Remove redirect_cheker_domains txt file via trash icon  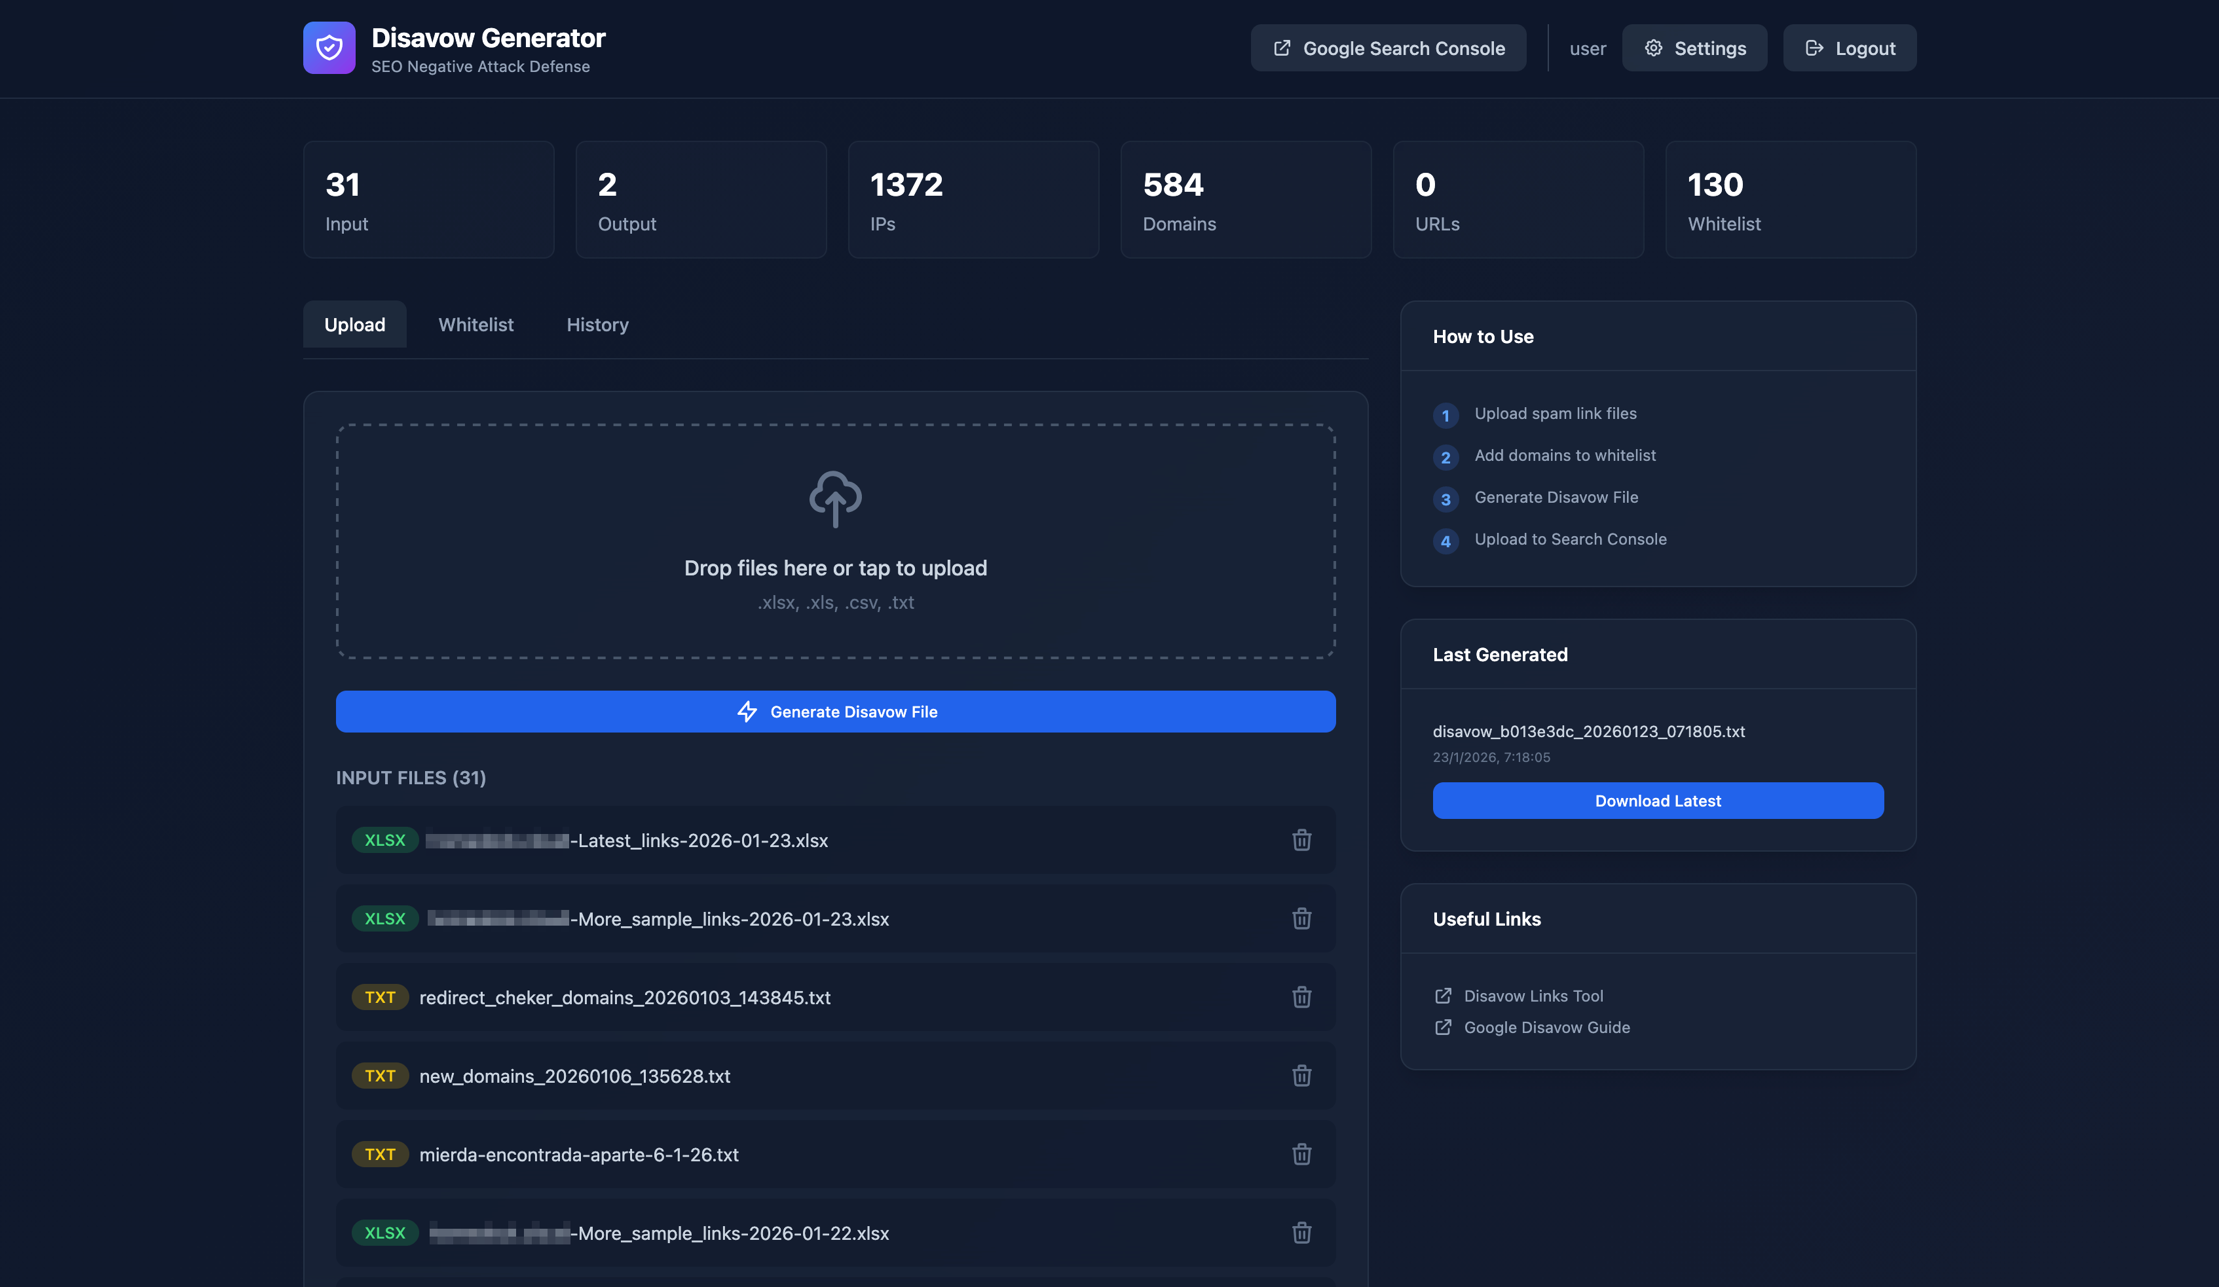(1301, 996)
